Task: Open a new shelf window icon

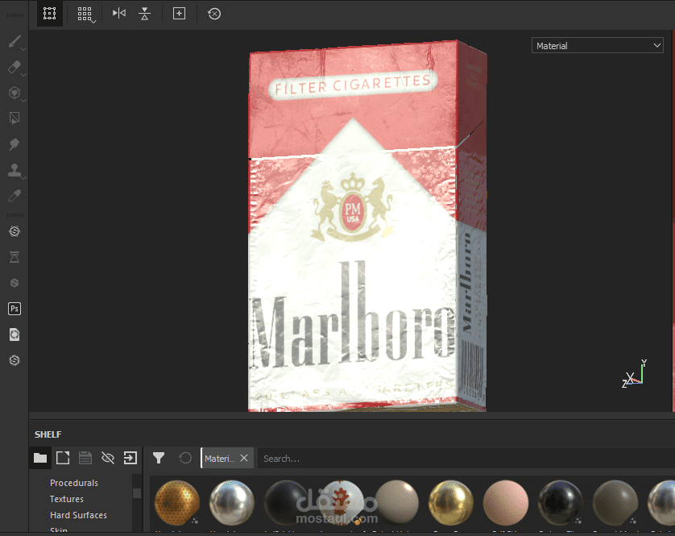Action: pos(63,458)
